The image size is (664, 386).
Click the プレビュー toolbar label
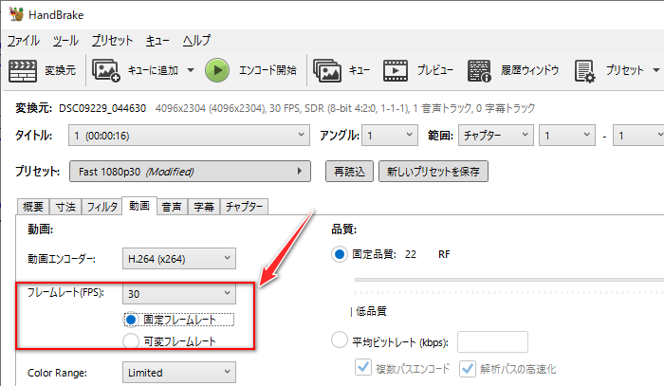point(435,70)
